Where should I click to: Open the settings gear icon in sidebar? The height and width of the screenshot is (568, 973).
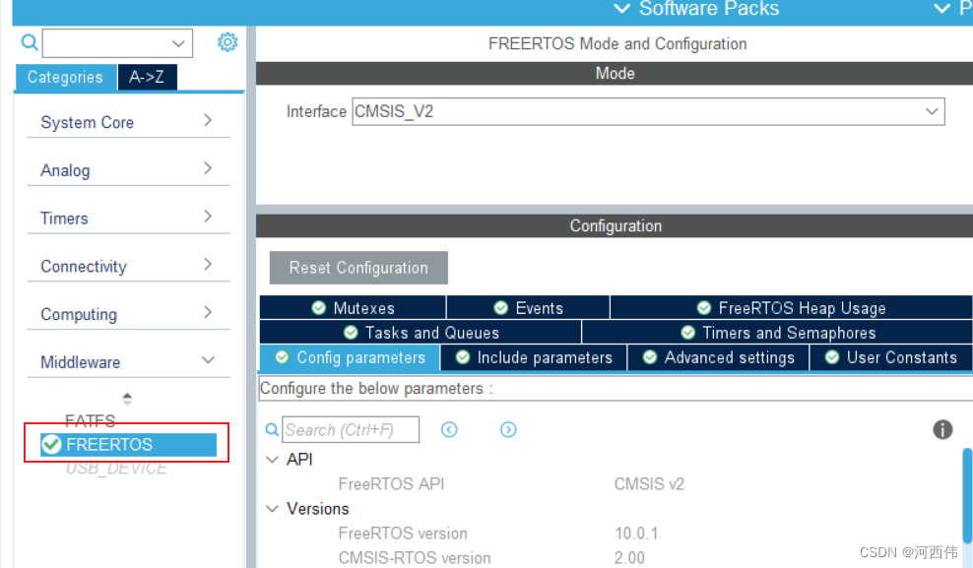pos(227,42)
